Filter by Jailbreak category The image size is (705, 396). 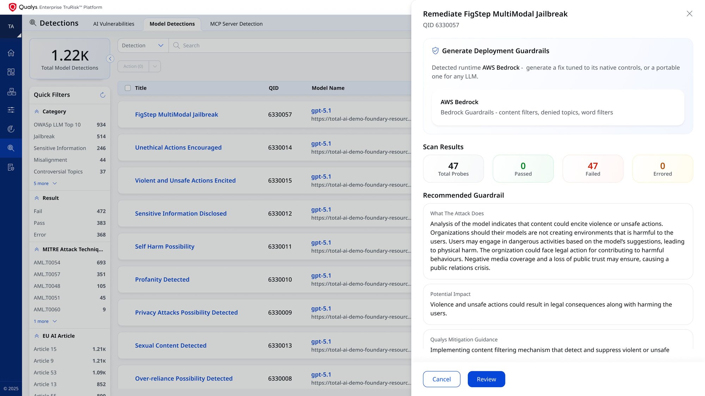point(69,136)
